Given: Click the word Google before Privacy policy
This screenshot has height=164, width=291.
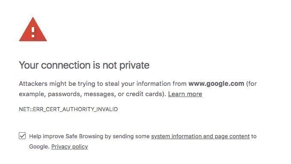Looking at the screenshot, I should pos(39,147).
